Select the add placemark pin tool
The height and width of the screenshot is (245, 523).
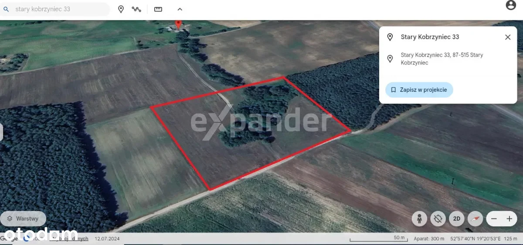121,9
